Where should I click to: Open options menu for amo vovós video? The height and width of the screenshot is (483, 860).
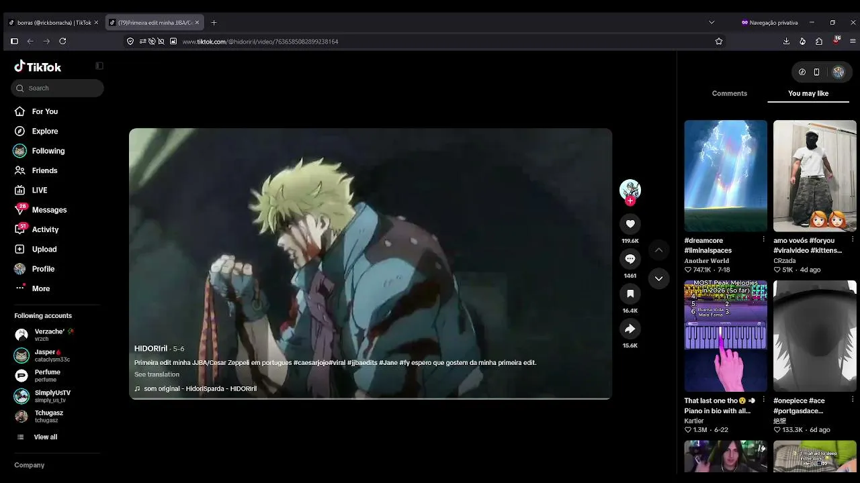click(x=853, y=239)
